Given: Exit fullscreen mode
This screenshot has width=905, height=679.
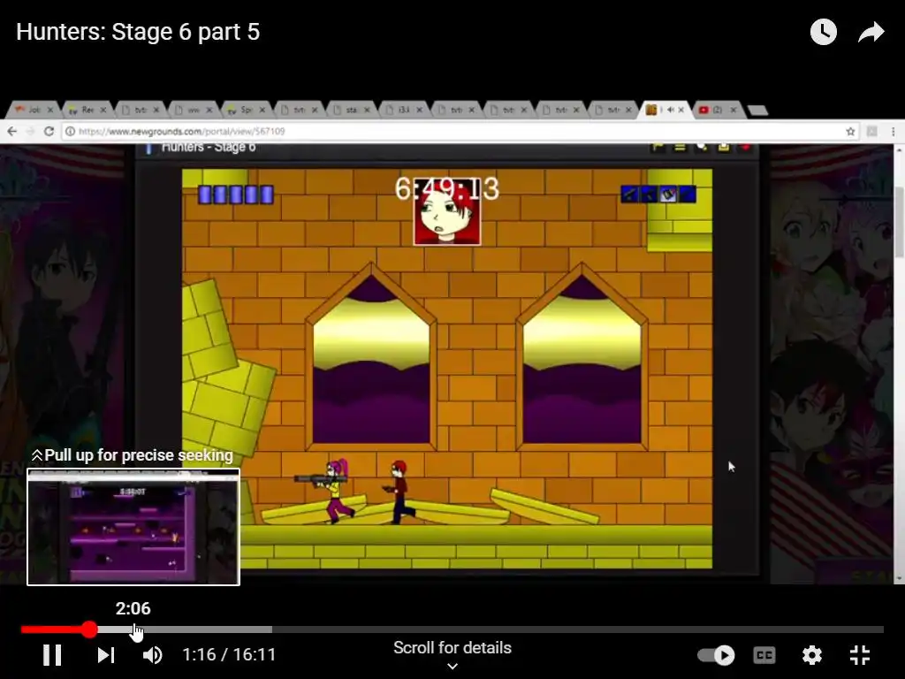Looking at the screenshot, I should [x=859, y=655].
